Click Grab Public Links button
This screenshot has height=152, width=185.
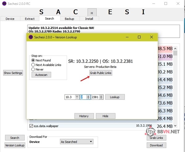click(101, 73)
